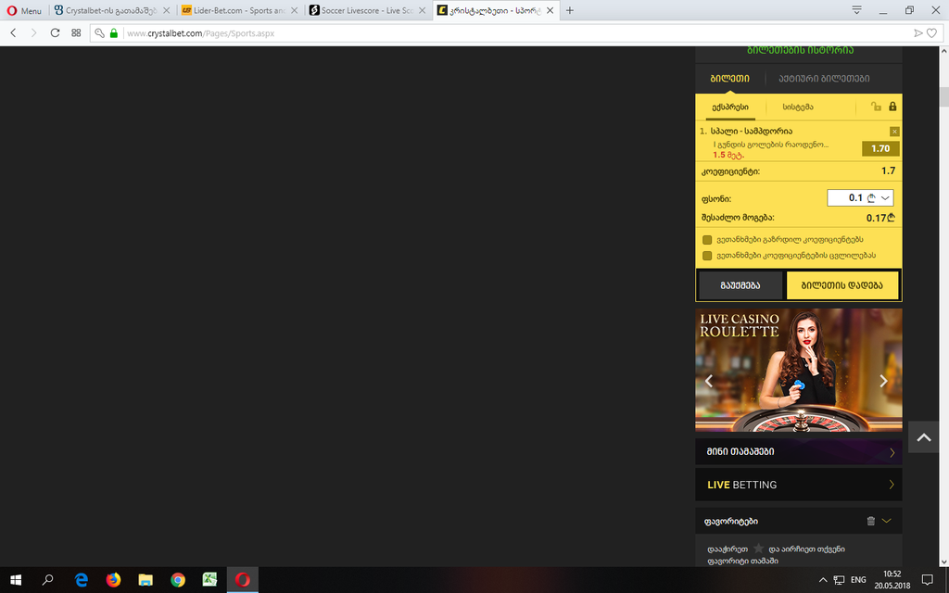Click the open padlock unlock icon
Image resolution: width=949 pixels, height=593 pixels.
coord(876,107)
